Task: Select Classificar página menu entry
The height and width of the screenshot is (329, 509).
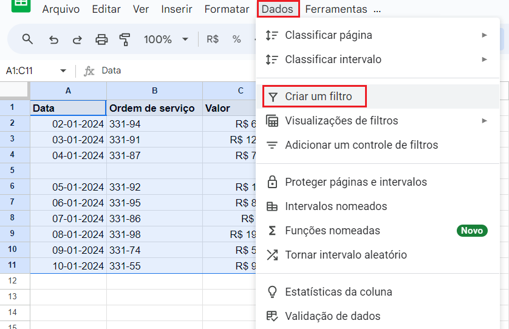Action: tap(378, 35)
